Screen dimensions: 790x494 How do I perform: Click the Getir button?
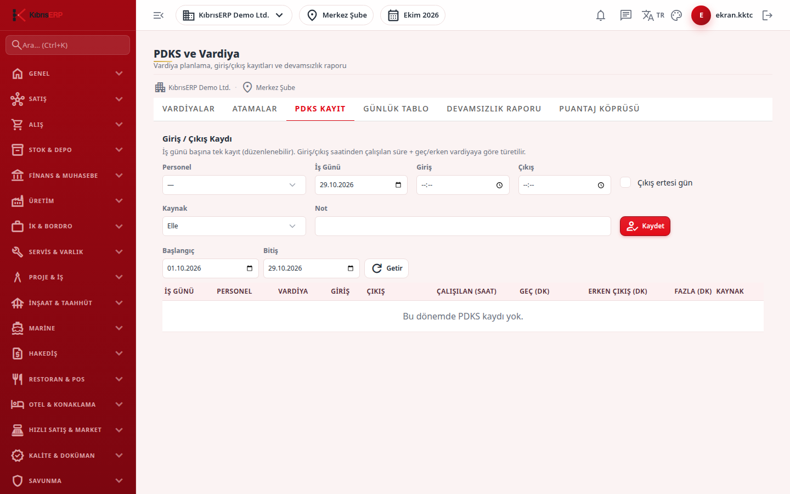point(387,268)
